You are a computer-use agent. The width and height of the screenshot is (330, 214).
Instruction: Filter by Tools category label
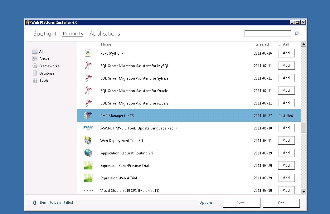tap(44, 80)
